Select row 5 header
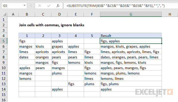The width and height of the screenshot is (178, 102). (4, 41)
